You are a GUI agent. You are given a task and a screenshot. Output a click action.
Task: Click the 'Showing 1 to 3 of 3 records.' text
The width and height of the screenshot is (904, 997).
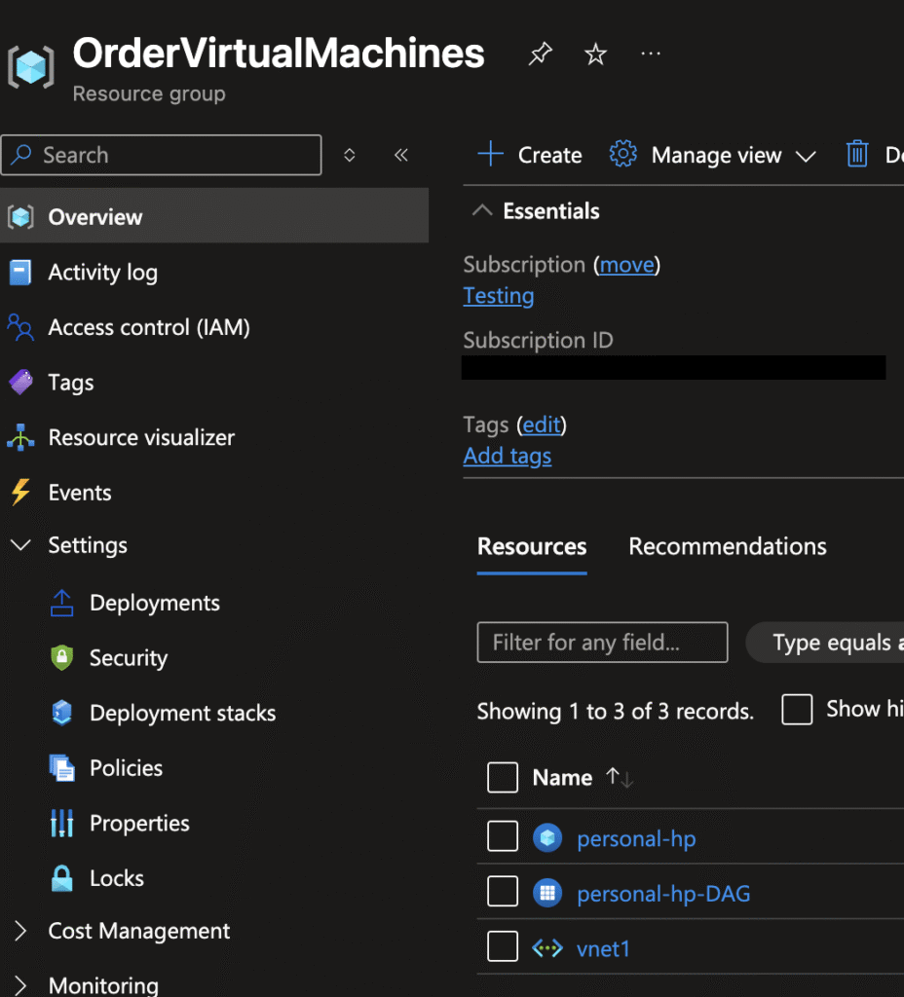click(616, 711)
